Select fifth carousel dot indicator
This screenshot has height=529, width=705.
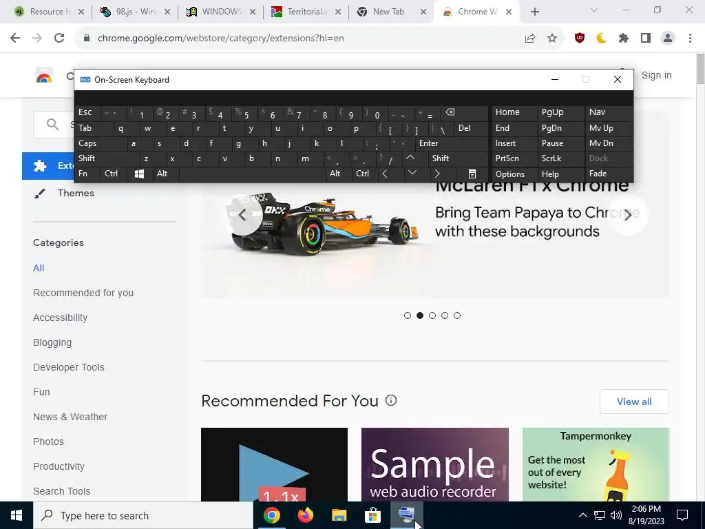pos(457,315)
